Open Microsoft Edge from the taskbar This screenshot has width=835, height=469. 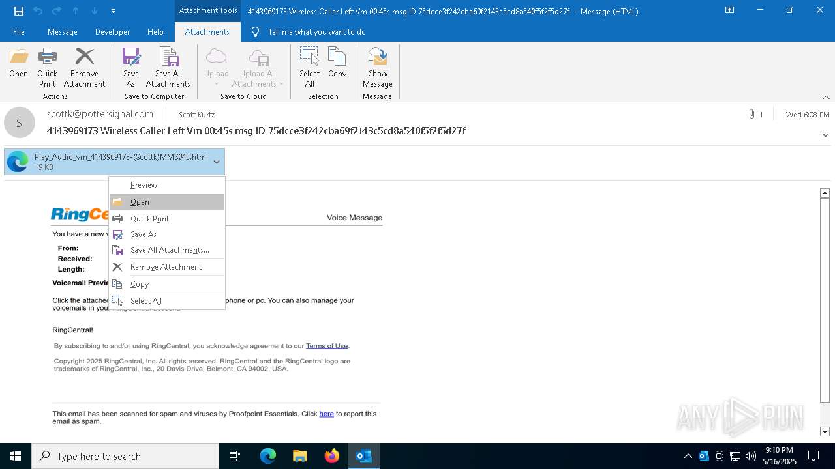click(268, 456)
